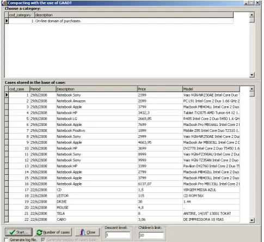Click the Start button with checkmark
264x242 pixels.
(19, 232)
